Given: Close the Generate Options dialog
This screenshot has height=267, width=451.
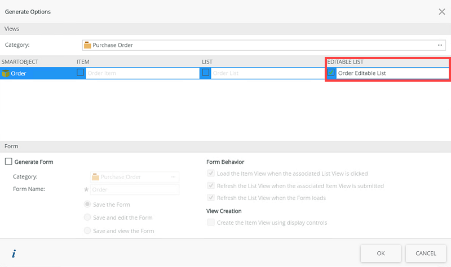Looking at the screenshot, I should pos(441,11).
